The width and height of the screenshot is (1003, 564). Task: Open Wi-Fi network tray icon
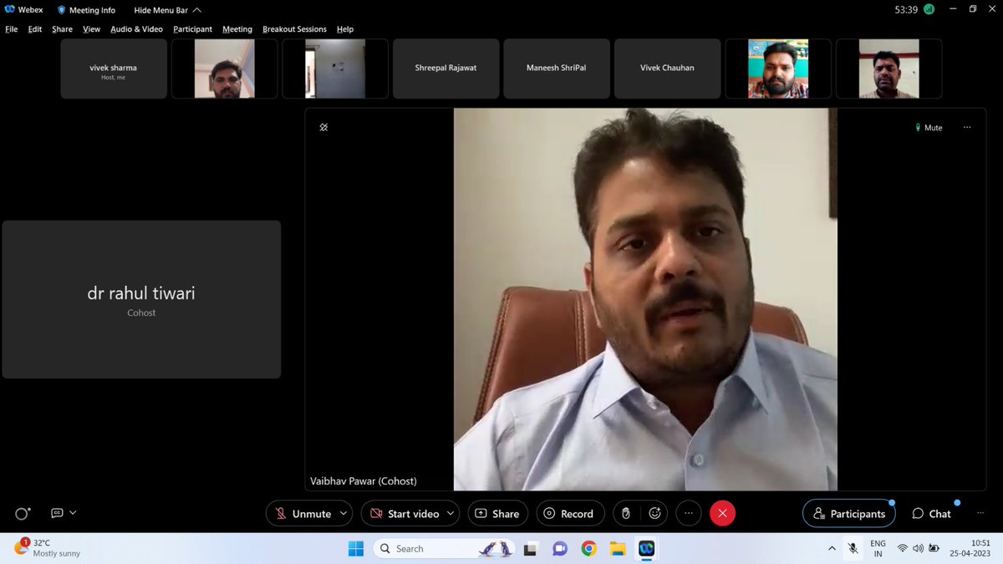pyautogui.click(x=903, y=549)
